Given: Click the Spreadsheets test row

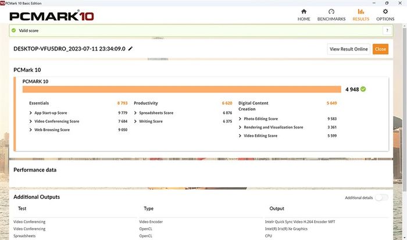Looking at the screenshot, I should click(x=24, y=236).
